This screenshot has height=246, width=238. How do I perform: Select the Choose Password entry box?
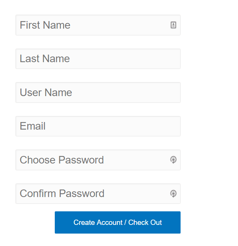(x=98, y=160)
